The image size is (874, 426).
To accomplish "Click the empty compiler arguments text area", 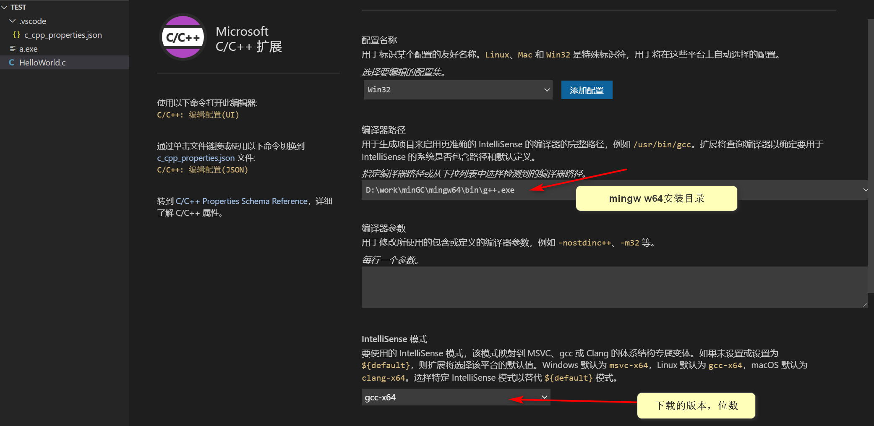I will (614, 287).
